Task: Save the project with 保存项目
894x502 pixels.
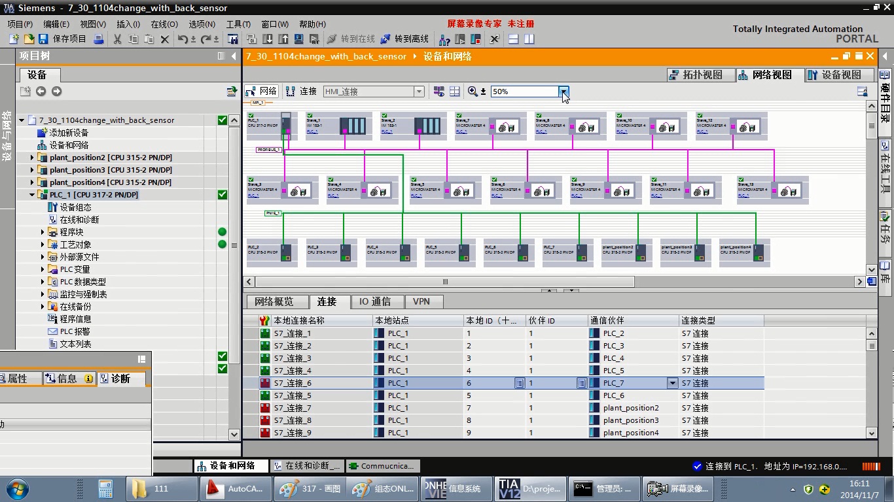Action: [63, 39]
